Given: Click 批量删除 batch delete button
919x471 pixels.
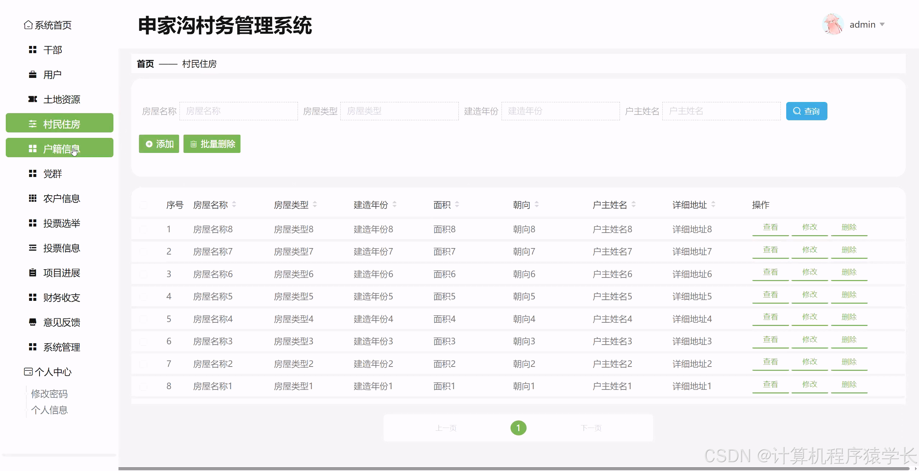Looking at the screenshot, I should (x=212, y=144).
